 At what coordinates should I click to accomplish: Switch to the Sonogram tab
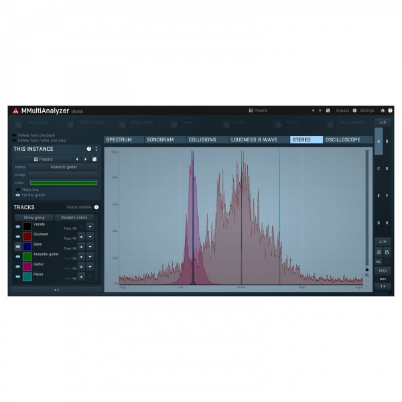[x=165, y=140]
